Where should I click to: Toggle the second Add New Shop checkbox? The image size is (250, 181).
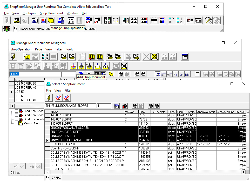click(x=16, y=115)
